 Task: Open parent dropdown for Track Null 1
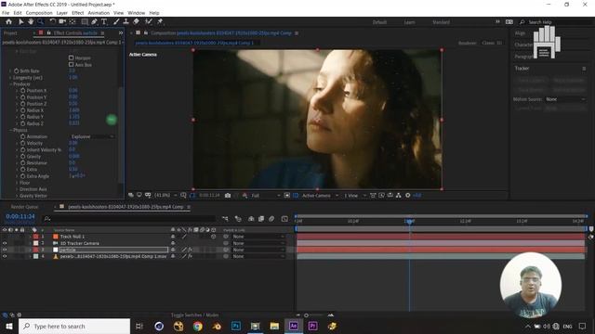pos(258,237)
